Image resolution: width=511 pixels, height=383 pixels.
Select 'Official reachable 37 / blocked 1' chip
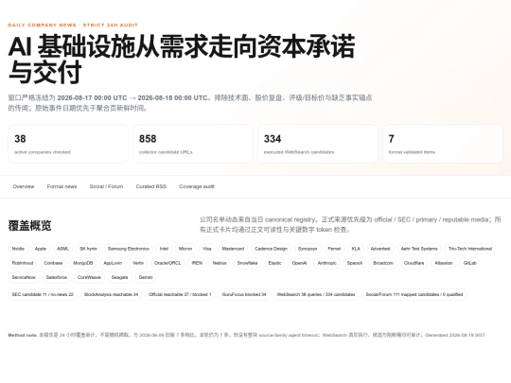pyautogui.click(x=180, y=294)
